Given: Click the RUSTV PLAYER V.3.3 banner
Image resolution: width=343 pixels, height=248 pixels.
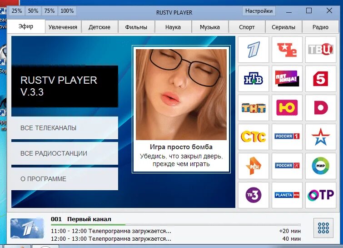Looking at the screenshot, I should [65, 86].
